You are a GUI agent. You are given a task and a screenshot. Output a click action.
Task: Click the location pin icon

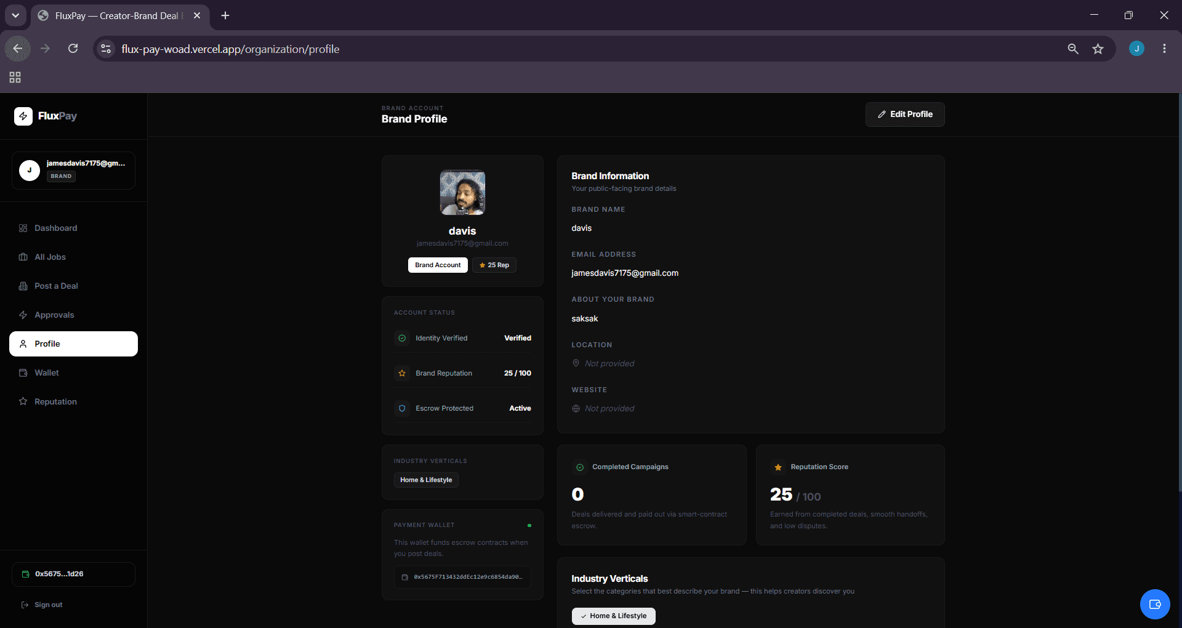click(576, 363)
